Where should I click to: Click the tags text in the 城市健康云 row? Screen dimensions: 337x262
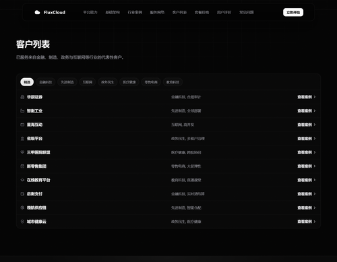(x=186, y=222)
